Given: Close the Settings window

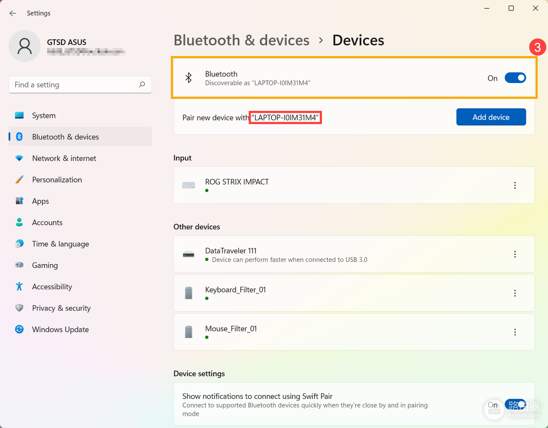Looking at the screenshot, I should tap(536, 8).
